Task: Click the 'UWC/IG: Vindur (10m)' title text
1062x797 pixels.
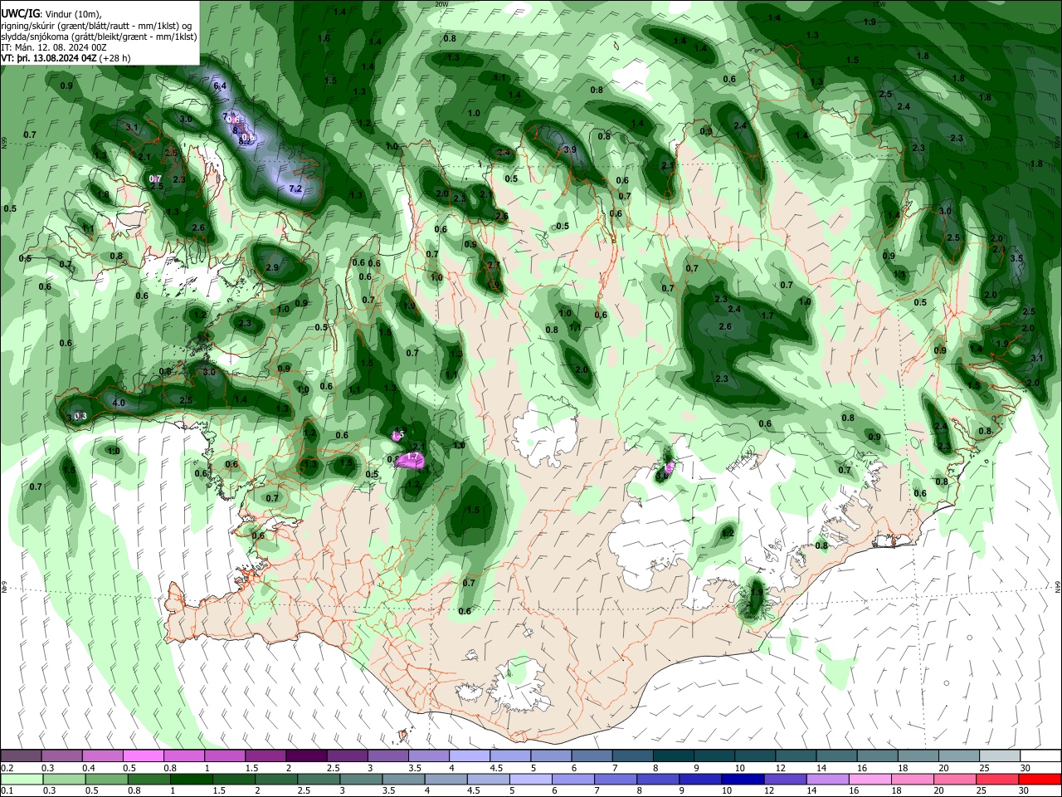Action: pos(51,13)
